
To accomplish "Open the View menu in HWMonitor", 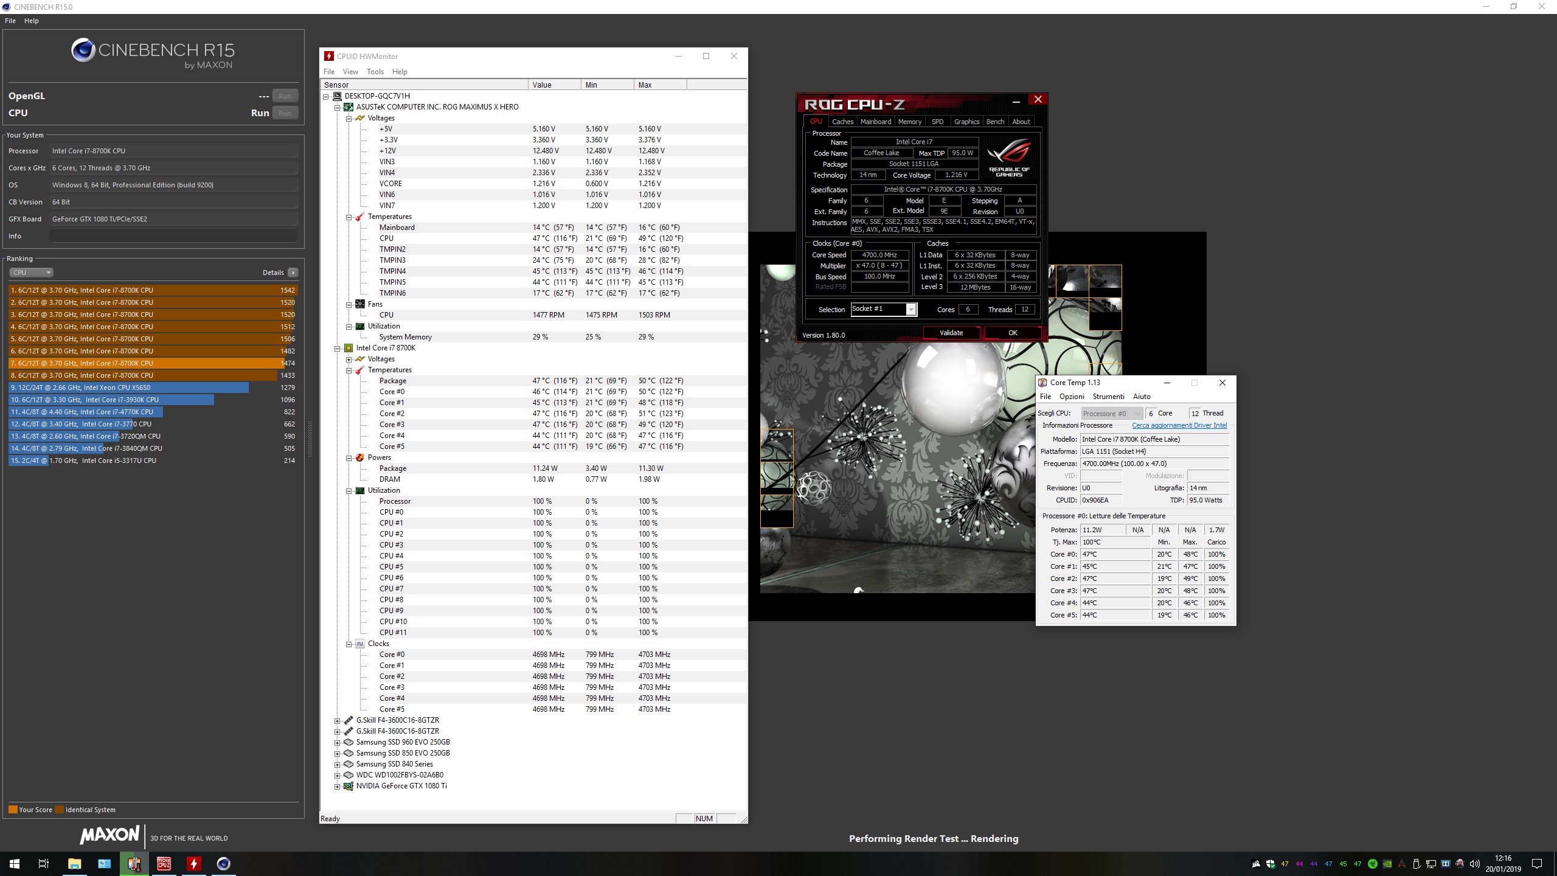I will (350, 72).
